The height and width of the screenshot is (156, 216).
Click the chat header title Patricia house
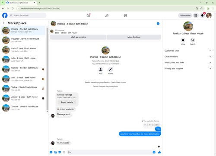point(73,24)
